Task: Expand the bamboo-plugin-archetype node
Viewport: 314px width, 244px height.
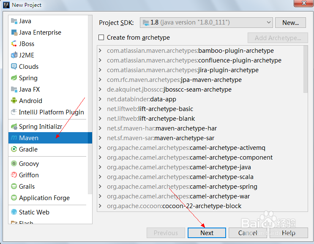Action: click(100, 51)
